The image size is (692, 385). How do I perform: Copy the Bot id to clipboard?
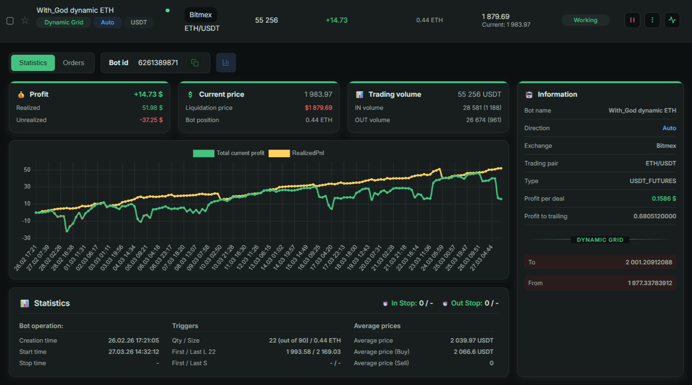click(x=195, y=63)
